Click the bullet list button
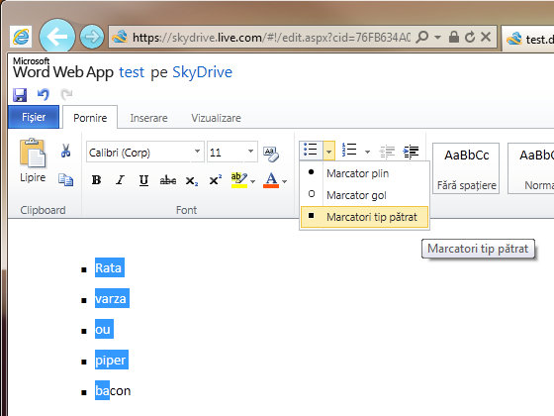554x416 pixels. pos(311,151)
